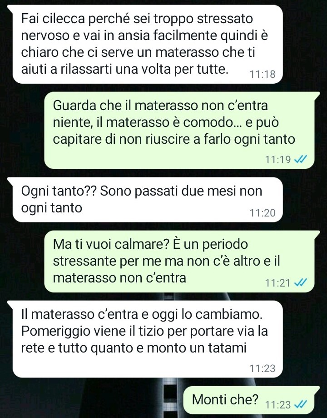Select the "Monti che?" sent message bubble
327x418 pixels.
pyautogui.click(x=252, y=400)
